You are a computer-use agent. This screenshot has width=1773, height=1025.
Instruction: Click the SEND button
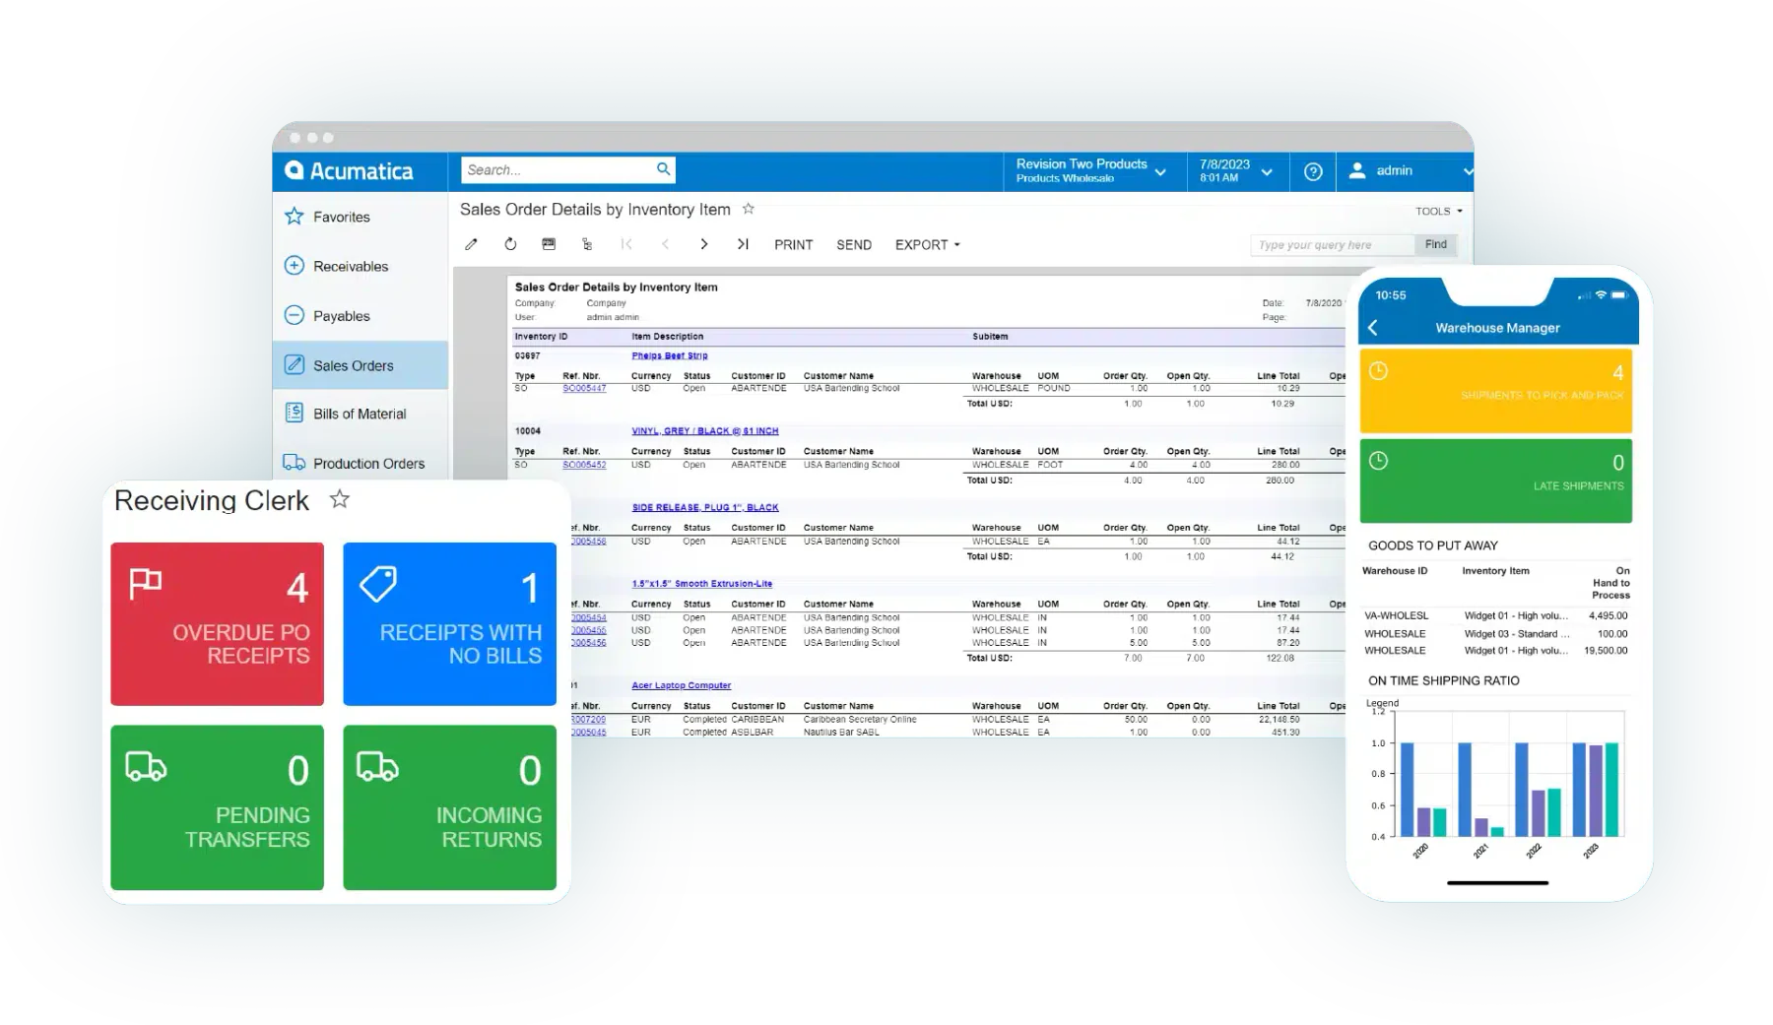pyautogui.click(x=854, y=244)
